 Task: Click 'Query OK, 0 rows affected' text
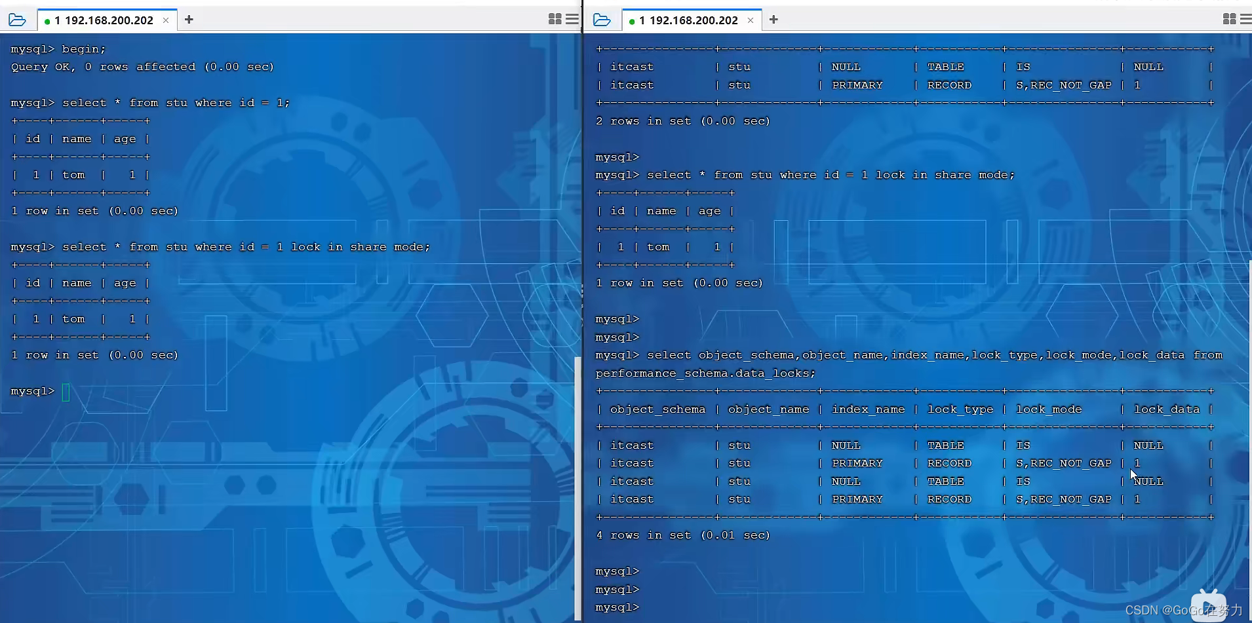coord(103,67)
